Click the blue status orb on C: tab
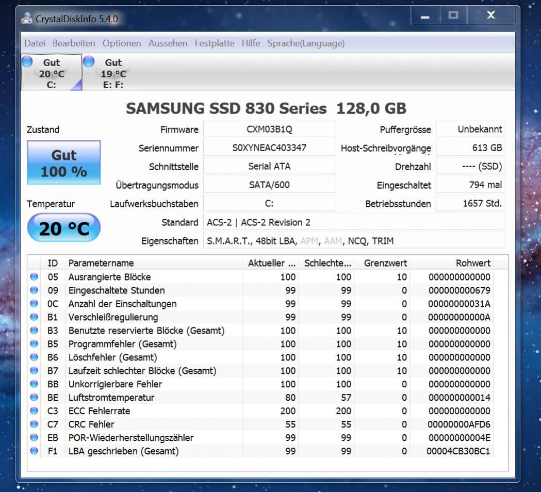Image resolution: width=541 pixels, height=492 pixels. [27, 61]
